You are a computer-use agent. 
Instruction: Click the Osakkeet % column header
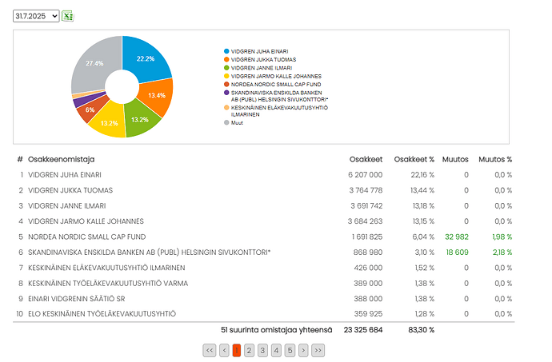click(x=414, y=159)
